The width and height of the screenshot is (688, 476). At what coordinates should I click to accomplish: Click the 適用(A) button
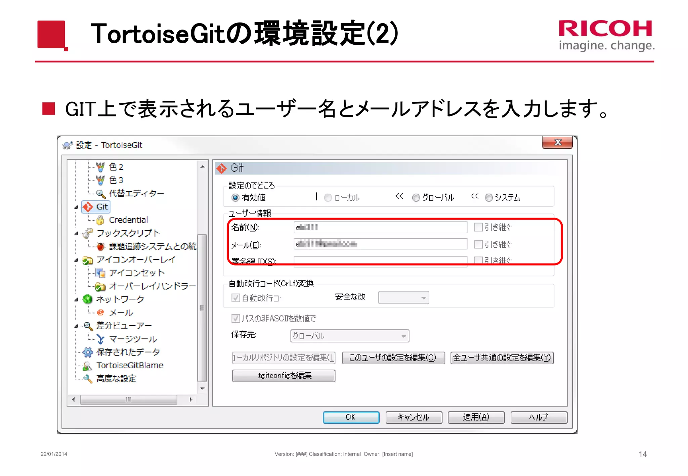pyautogui.click(x=476, y=418)
